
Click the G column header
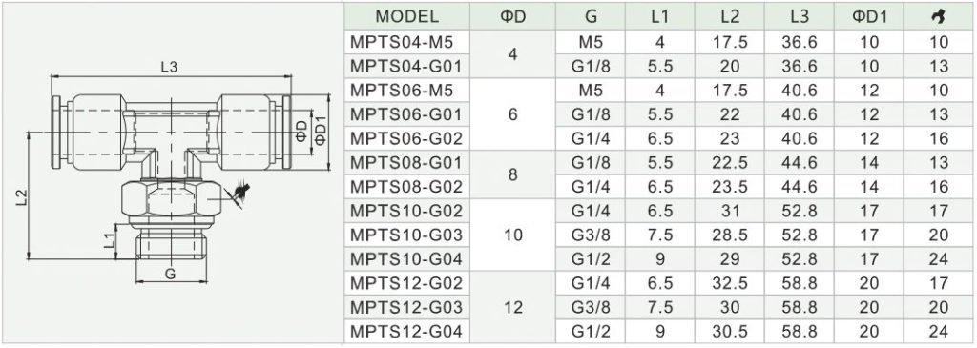pyautogui.click(x=590, y=17)
